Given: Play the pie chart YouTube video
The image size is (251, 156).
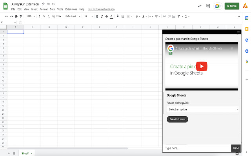Looking at the screenshot, I should 202,66.
